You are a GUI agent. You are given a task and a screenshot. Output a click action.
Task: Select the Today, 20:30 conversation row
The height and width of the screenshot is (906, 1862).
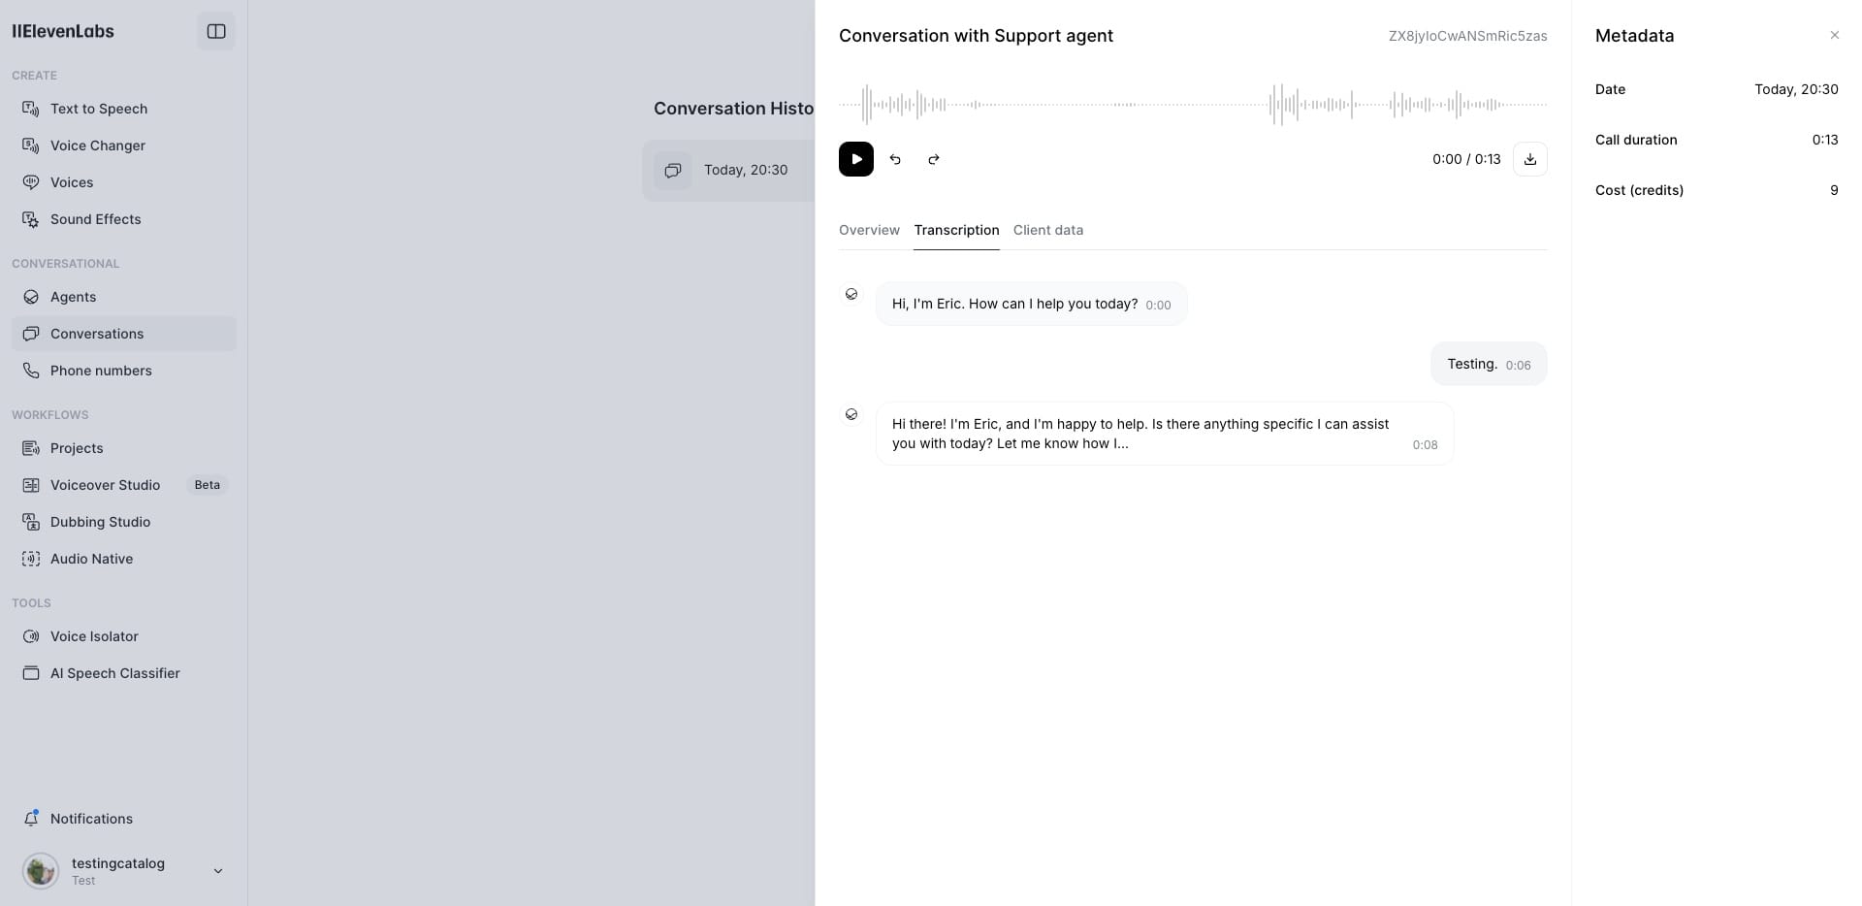point(728,171)
